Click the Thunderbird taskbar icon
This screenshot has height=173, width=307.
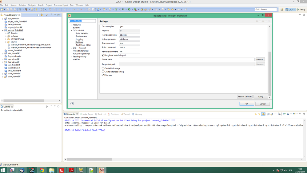pos(22,170)
